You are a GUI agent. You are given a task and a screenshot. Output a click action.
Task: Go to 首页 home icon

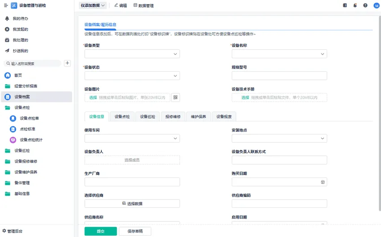tap(8, 75)
